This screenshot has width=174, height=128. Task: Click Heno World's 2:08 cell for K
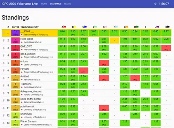[166, 40]
